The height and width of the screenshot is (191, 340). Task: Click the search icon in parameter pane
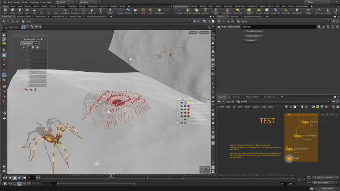point(328,27)
